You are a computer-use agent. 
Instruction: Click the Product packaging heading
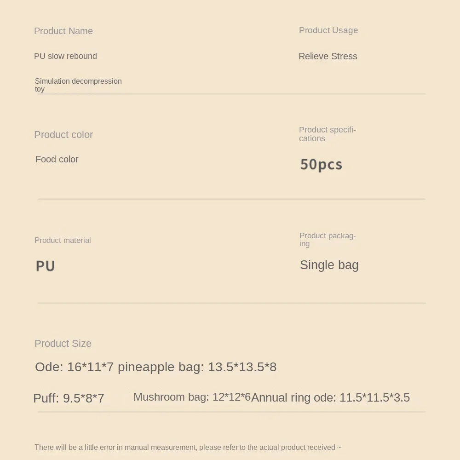point(328,239)
